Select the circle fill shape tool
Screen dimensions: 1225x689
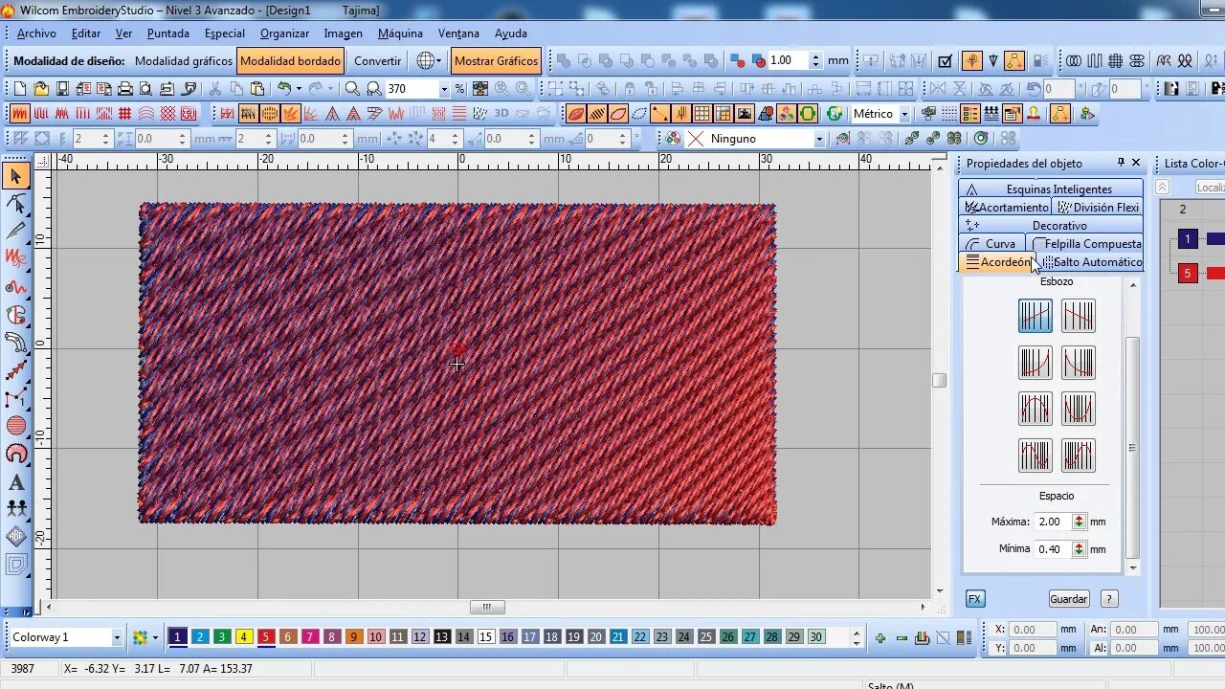(x=16, y=426)
